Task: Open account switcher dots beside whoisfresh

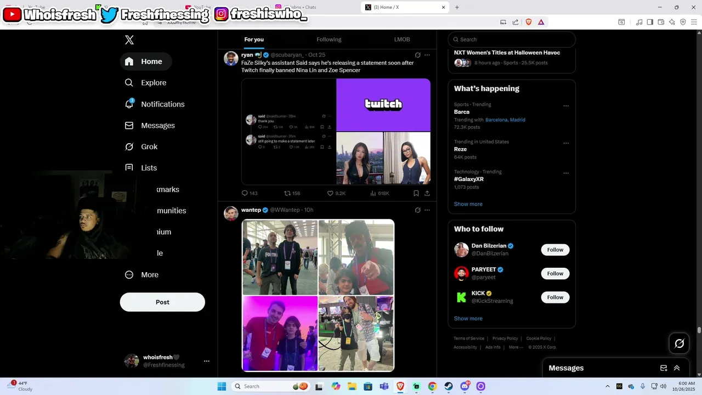Action: click(x=207, y=361)
